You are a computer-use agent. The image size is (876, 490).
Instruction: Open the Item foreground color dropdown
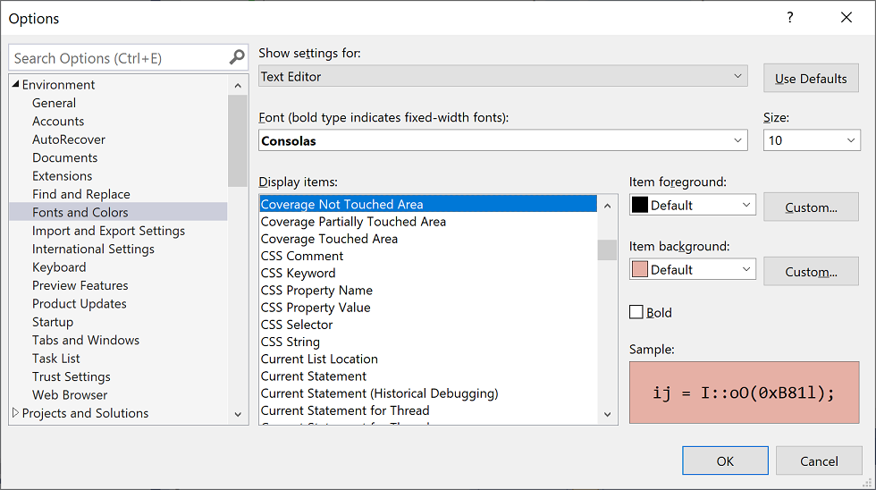tap(692, 205)
